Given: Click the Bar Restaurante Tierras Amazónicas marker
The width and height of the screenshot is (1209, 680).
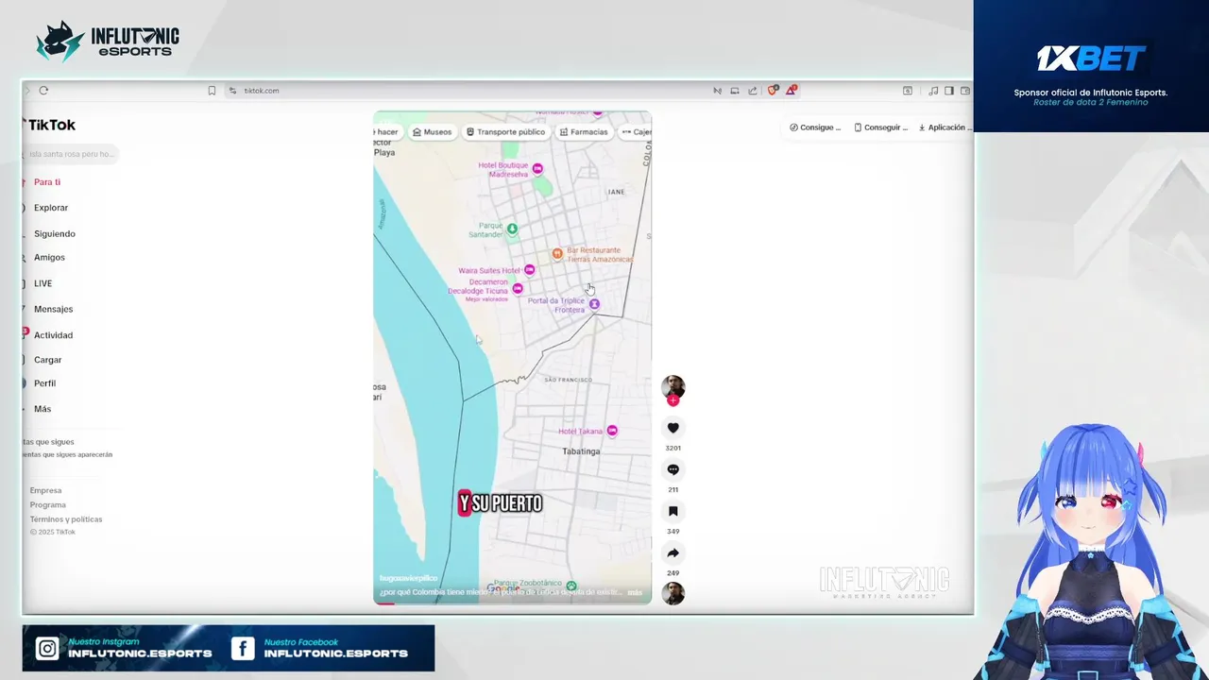Looking at the screenshot, I should pos(557,253).
